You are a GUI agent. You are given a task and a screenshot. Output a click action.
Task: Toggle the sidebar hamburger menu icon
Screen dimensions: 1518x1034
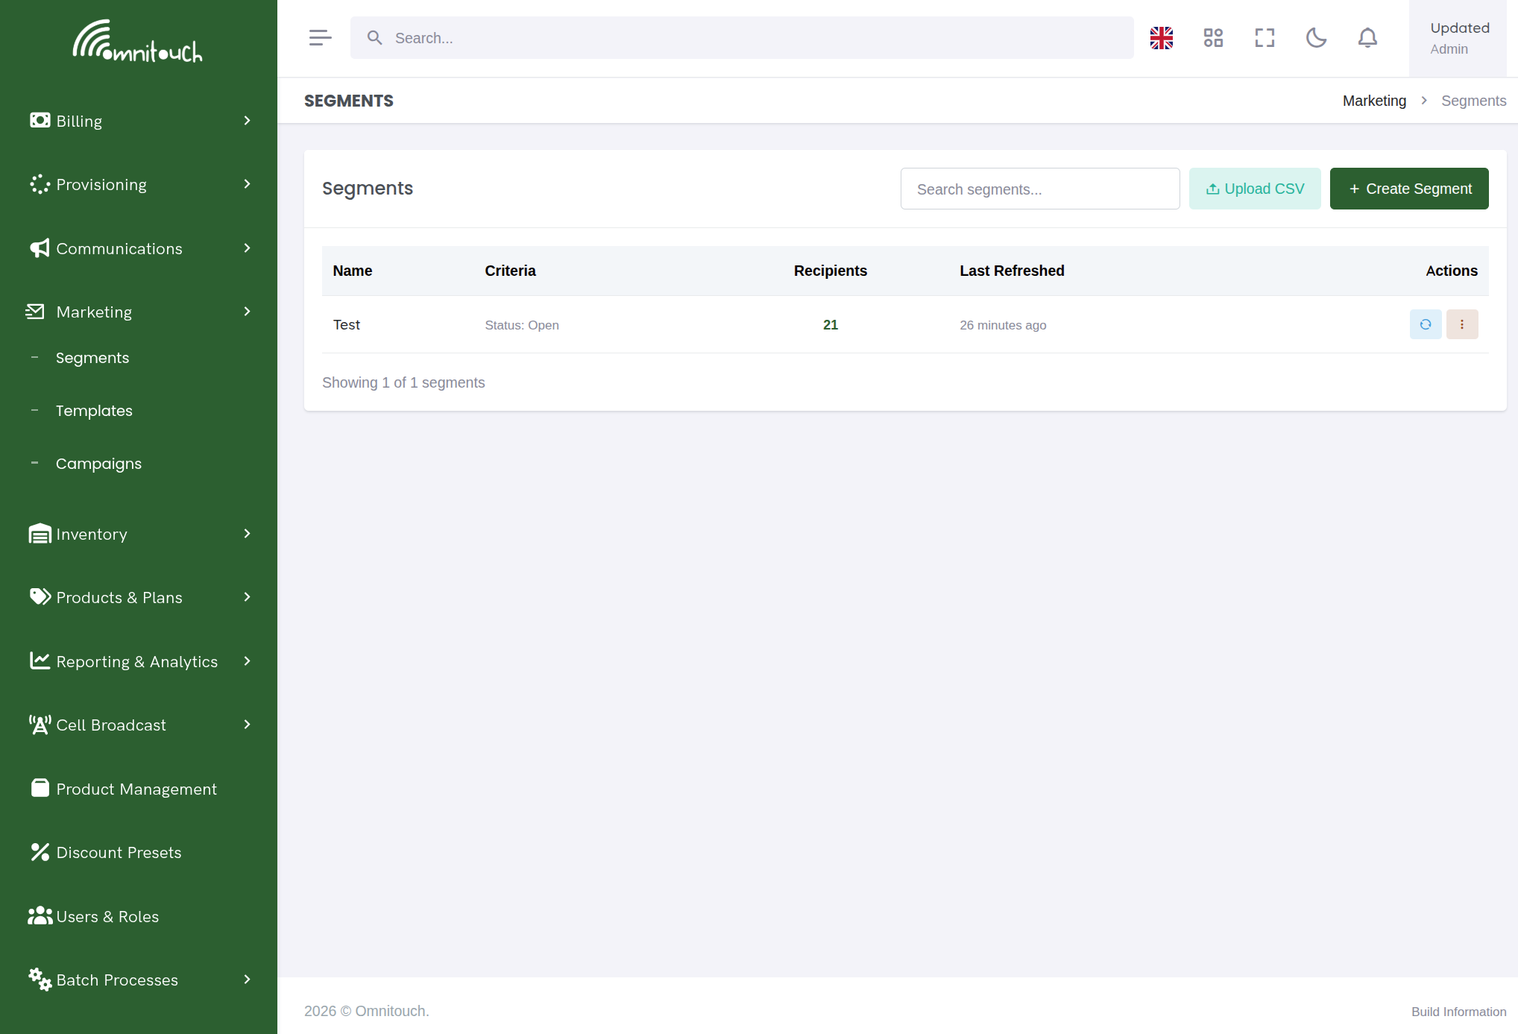coord(320,38)
